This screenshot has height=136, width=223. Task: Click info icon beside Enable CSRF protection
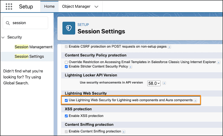tap(169, 47)
